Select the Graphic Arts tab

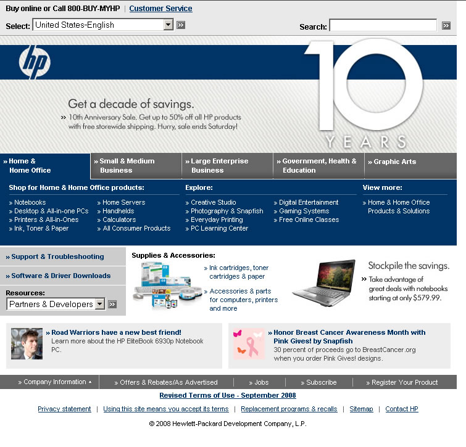[395, 162]
